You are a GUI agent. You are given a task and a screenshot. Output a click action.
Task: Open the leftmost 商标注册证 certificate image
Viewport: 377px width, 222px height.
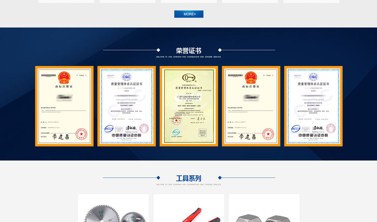[64, 106]
